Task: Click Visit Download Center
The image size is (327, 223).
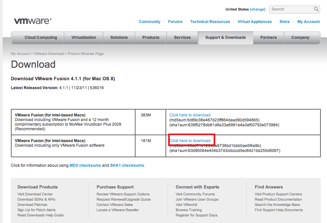Action: [x=35, y=194]
